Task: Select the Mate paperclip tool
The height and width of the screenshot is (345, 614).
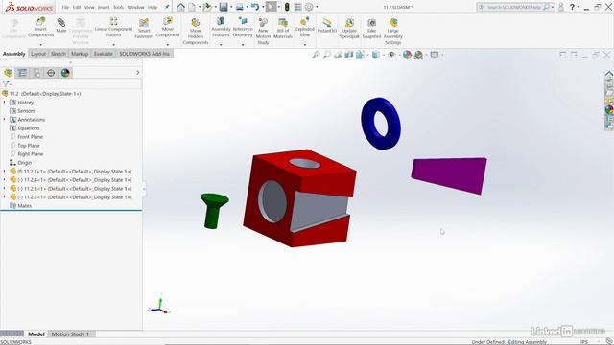Action: [x=61, y=25]
